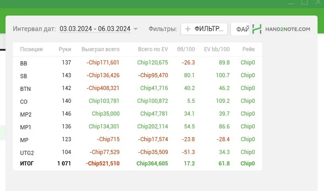Image resolution: width=324 pixels, height=191 pixels.
Task: Select the UTG2 position row
Action: 137,152
